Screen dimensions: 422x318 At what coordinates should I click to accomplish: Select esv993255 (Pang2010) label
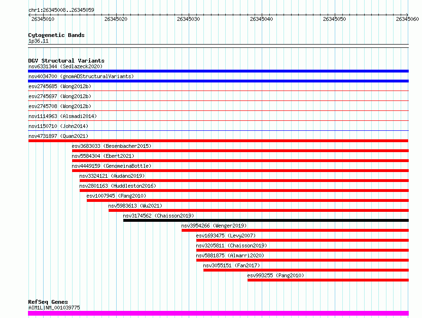275,275
